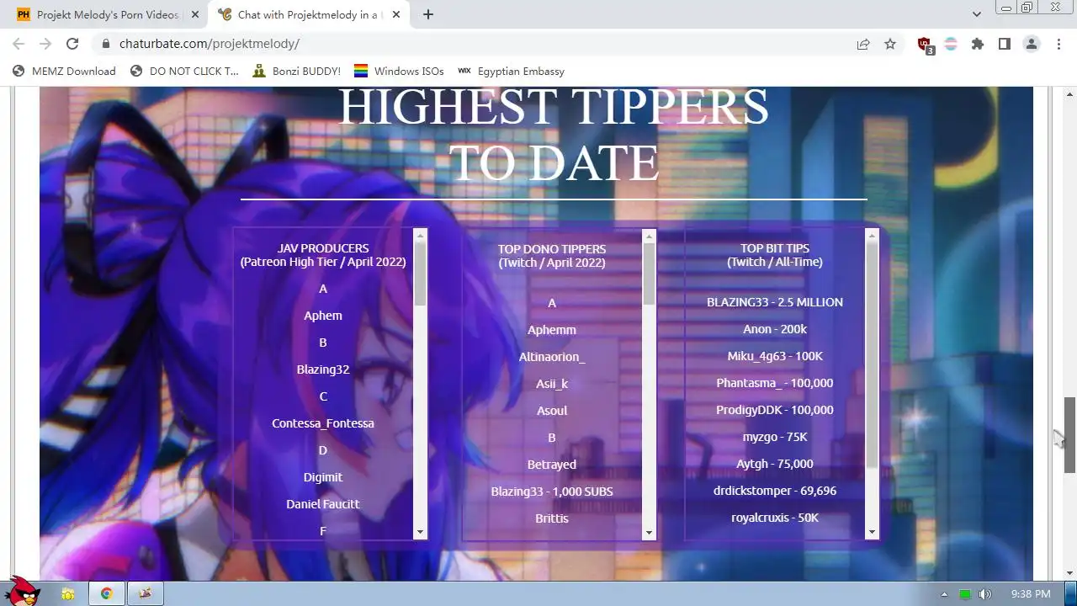1077x606 pixels.
Task: Open Egyptian Embassy bookmark
Action: pyautogui.click(x=511, y=71)
